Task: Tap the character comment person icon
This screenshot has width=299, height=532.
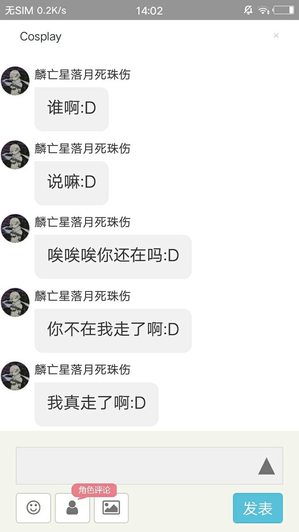Action: [x=72, y=508]
